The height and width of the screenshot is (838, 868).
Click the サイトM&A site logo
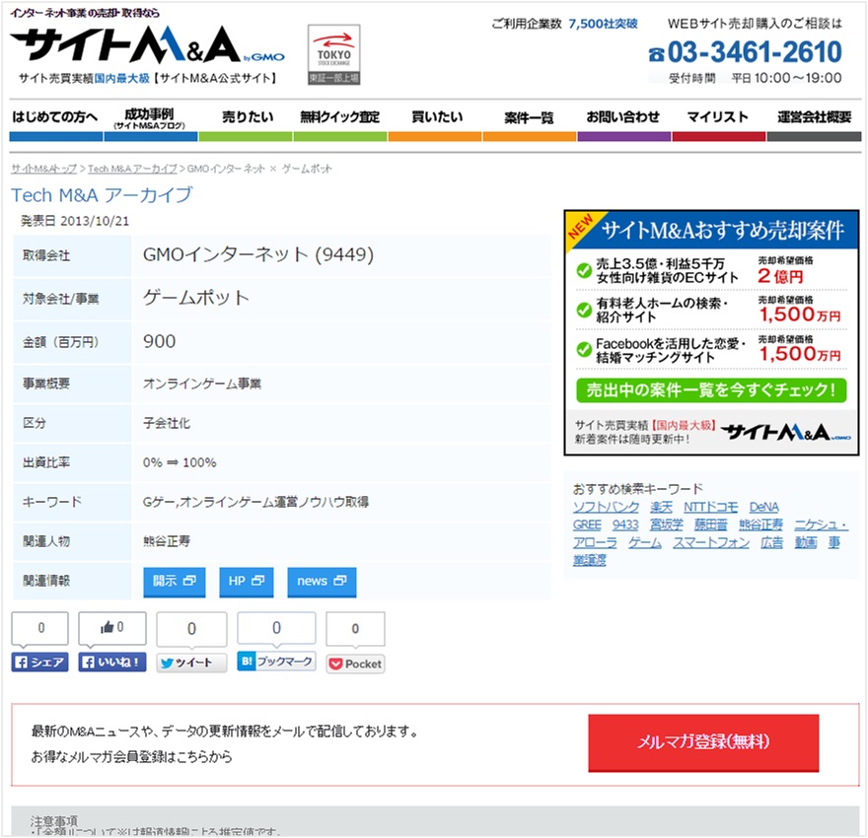[x=147, y=44]
